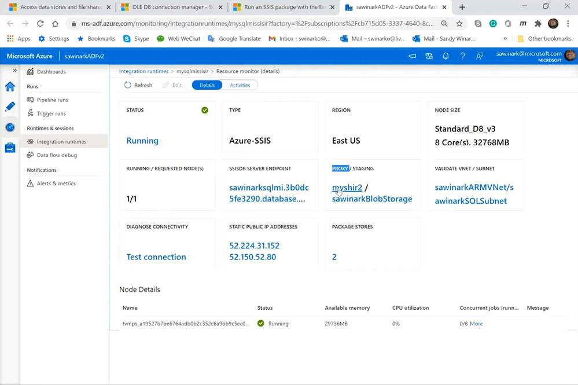Viewport: 578px width, 385px height.
Task: Open Inbox Gmail bookmark
Action: pyautogui.click(x=299, y=38)
